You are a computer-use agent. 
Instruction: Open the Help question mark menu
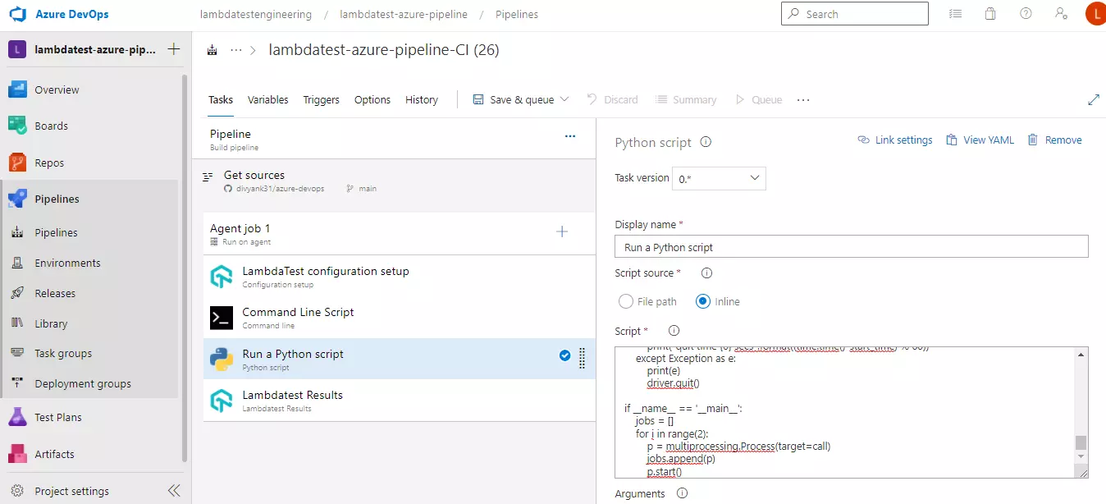(x=1026, y=13)
